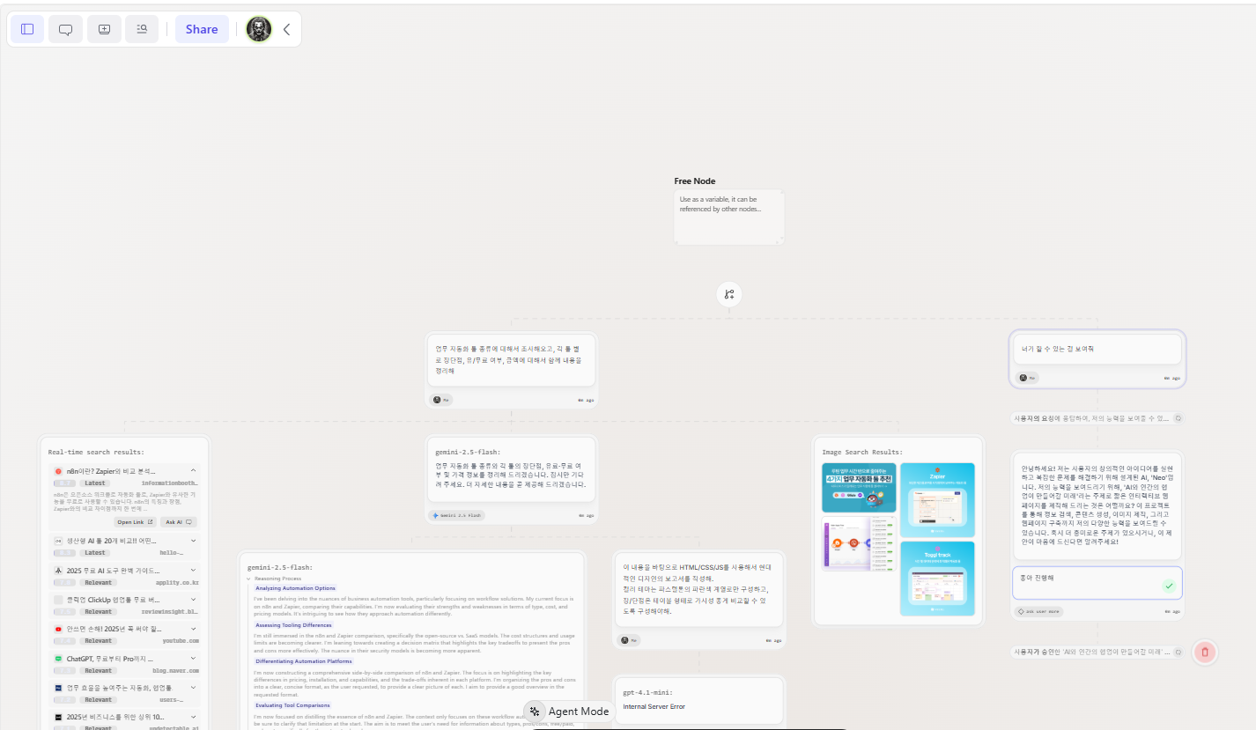Click the HTML/CSS/JS report prompt node
Screen dimensions: 1256x730
pyautogui.click(x=698, y=590)
